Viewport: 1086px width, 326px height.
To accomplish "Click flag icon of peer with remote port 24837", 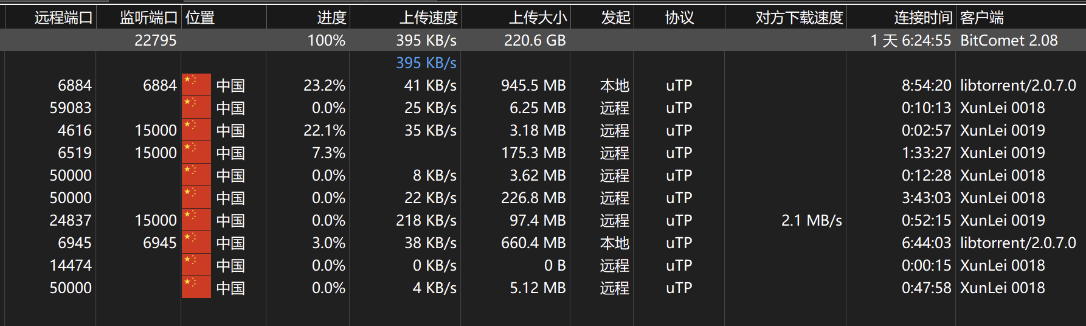I will pos(196,220).
